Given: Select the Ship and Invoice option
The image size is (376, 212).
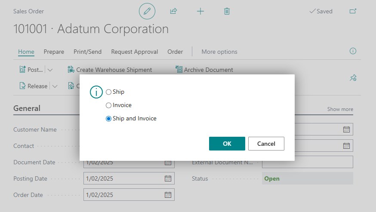Looking at the screenshot, I should click(x=109, y=119).
